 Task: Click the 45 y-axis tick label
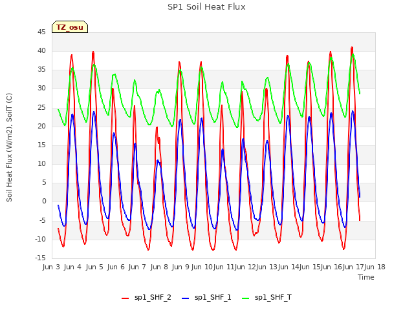(41, 32)
